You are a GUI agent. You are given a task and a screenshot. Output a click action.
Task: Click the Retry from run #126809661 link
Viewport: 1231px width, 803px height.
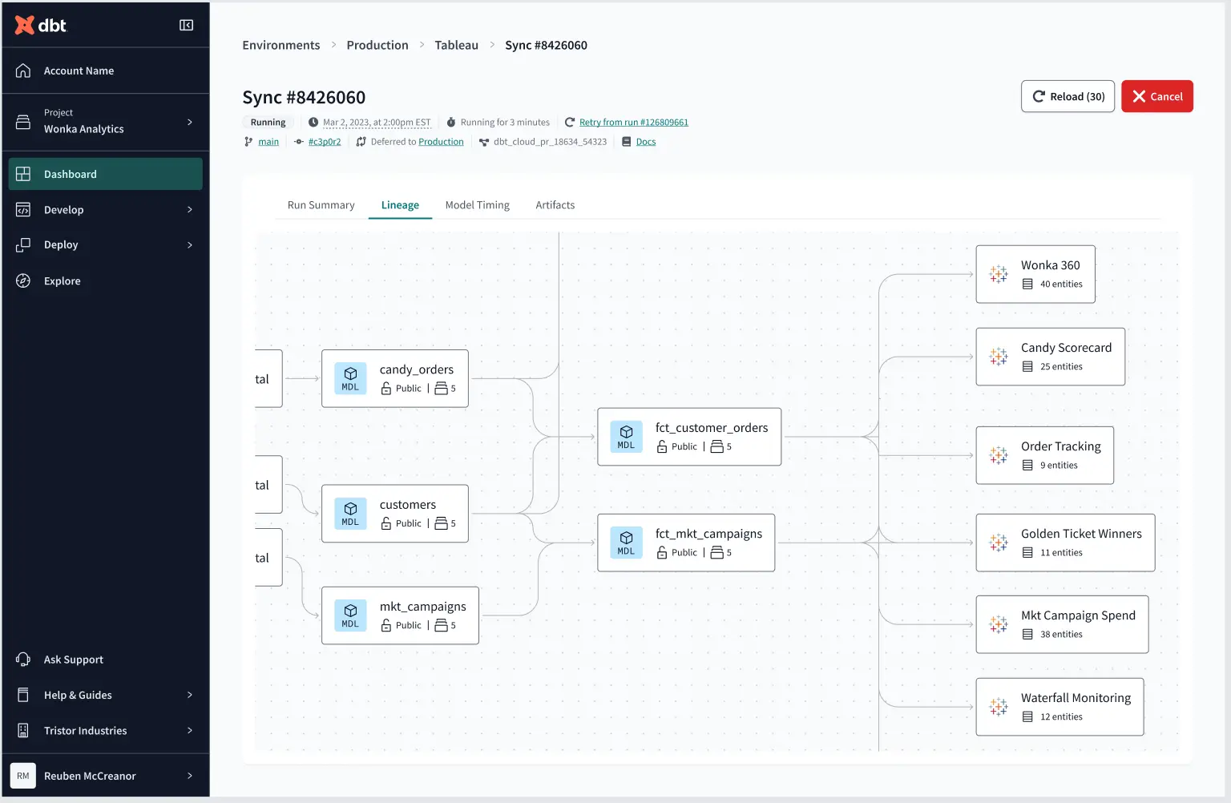(x=634, y=122)
